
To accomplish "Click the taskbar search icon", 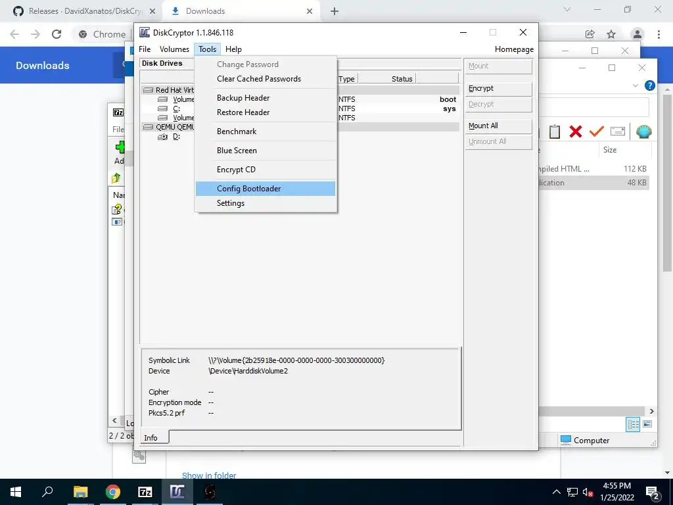I will (x=47, y=492).
